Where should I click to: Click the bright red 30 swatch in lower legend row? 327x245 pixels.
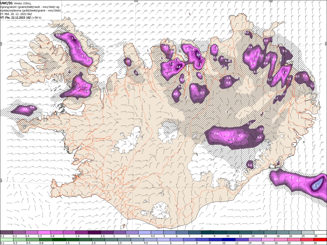[x=320, y=240]
